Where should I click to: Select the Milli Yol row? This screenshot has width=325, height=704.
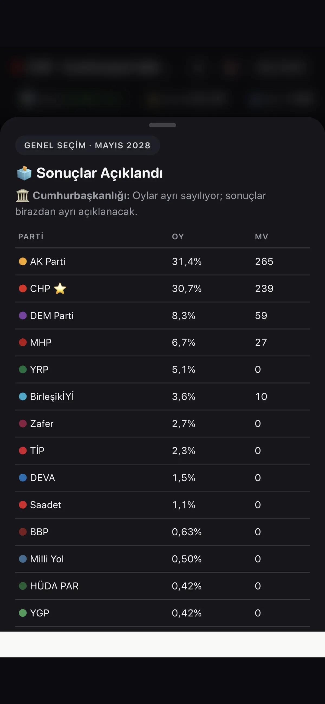(162, 559)
